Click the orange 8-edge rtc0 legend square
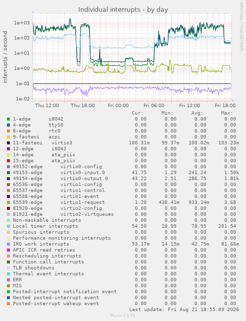The width and height of the screenshot is (246, 321). pos(8,131)
